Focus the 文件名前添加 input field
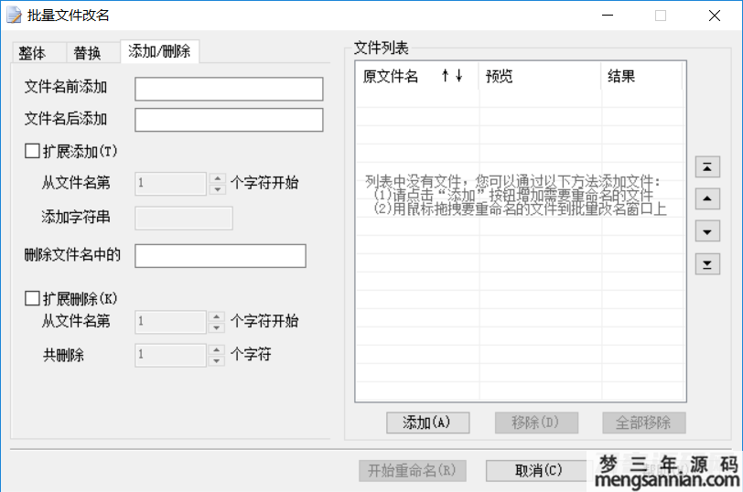The width and height of the screenshot is (743, 492). pos(229,89)
